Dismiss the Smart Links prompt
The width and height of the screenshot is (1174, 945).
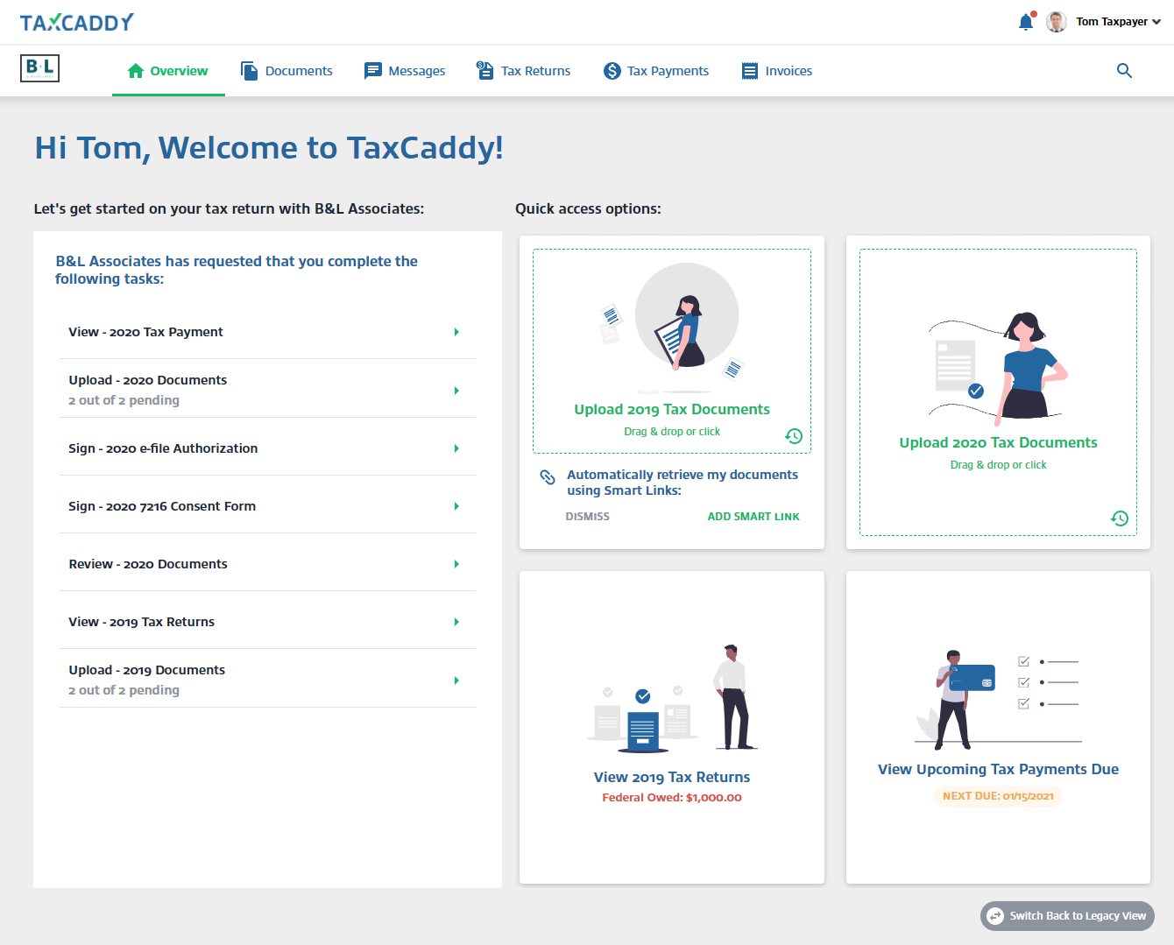coord(587,517)
